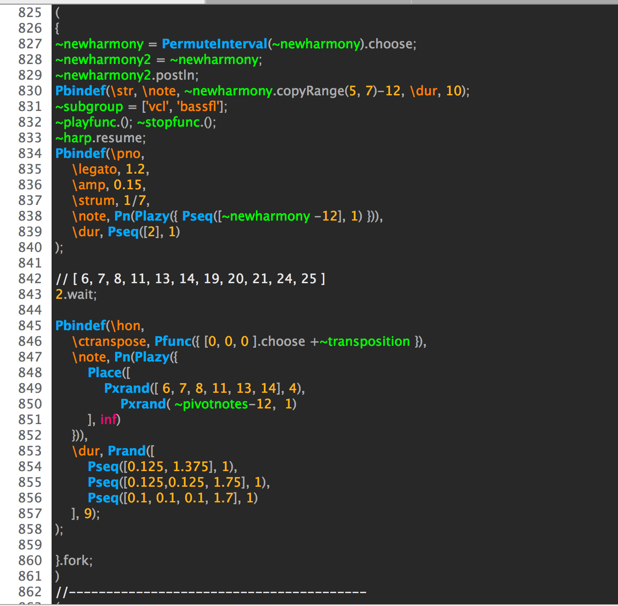The image size is (618, 606).
Task: Click line number 845 in the gutter
Action: [x=29, y=326]
